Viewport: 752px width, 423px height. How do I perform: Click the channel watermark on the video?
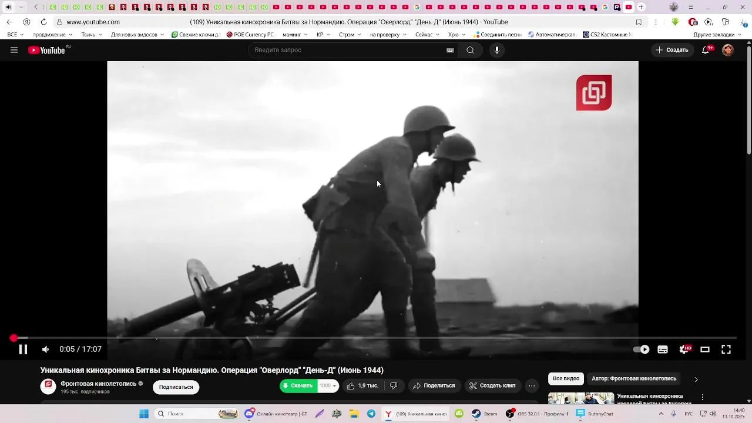point(594,93)
